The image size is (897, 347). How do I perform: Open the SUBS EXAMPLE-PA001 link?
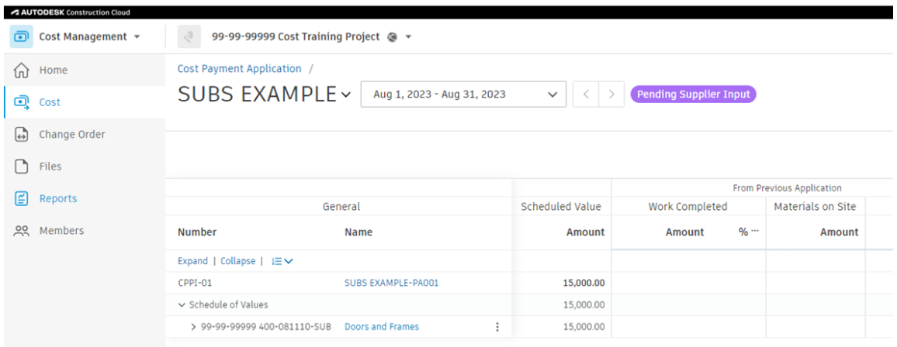tap(391, 283)
